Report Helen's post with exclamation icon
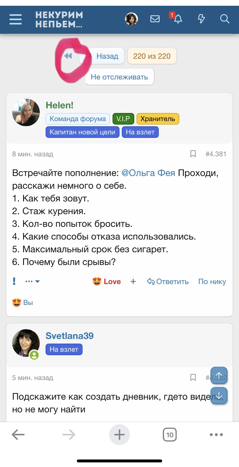 tap(14, 281)
